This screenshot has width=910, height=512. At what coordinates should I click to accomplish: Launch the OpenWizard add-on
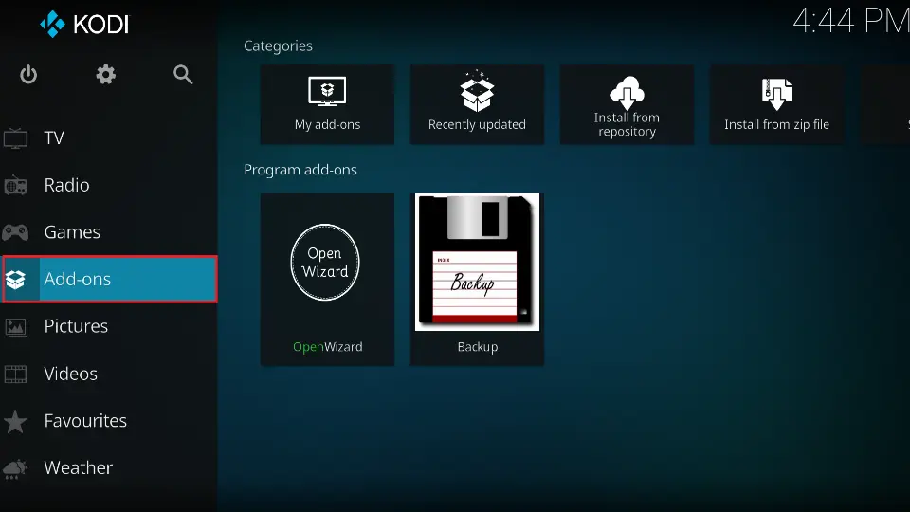pyautogui.click(x=327, y=279)
